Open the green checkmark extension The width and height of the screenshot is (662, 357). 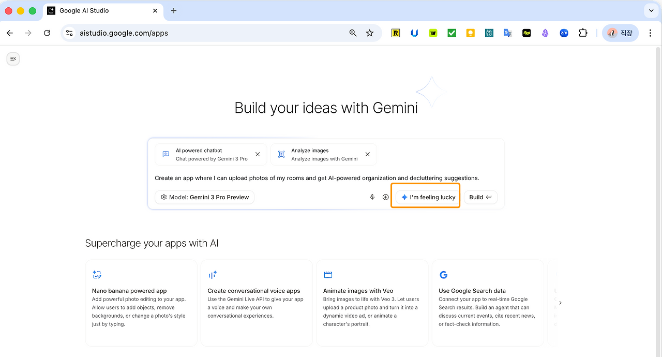click(452, 33)
